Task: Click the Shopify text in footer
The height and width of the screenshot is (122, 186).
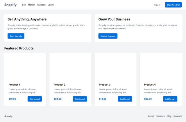Action: click(x=8, y=116)
